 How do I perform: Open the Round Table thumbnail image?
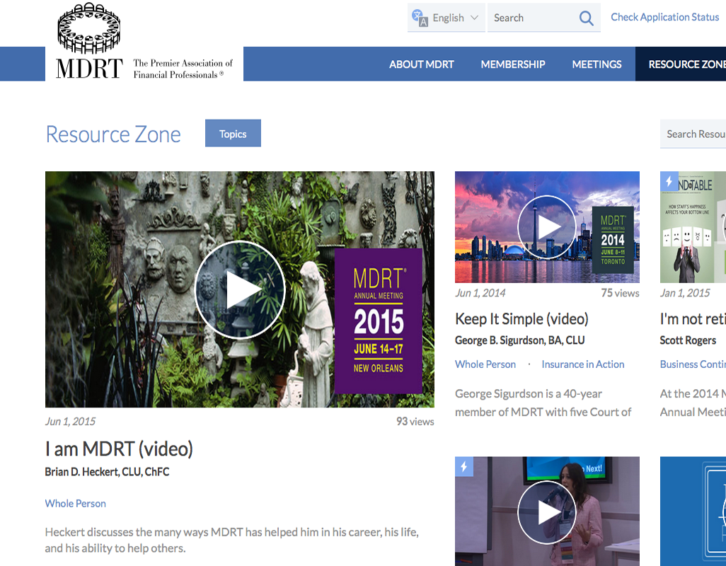coord(693,227)
